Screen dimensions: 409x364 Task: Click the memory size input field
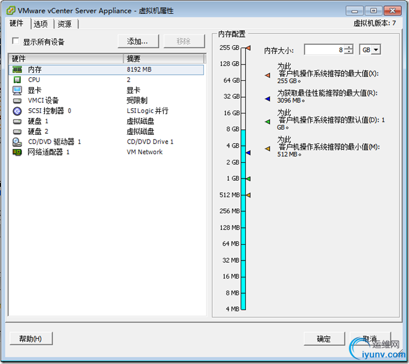tap(324, 49)
